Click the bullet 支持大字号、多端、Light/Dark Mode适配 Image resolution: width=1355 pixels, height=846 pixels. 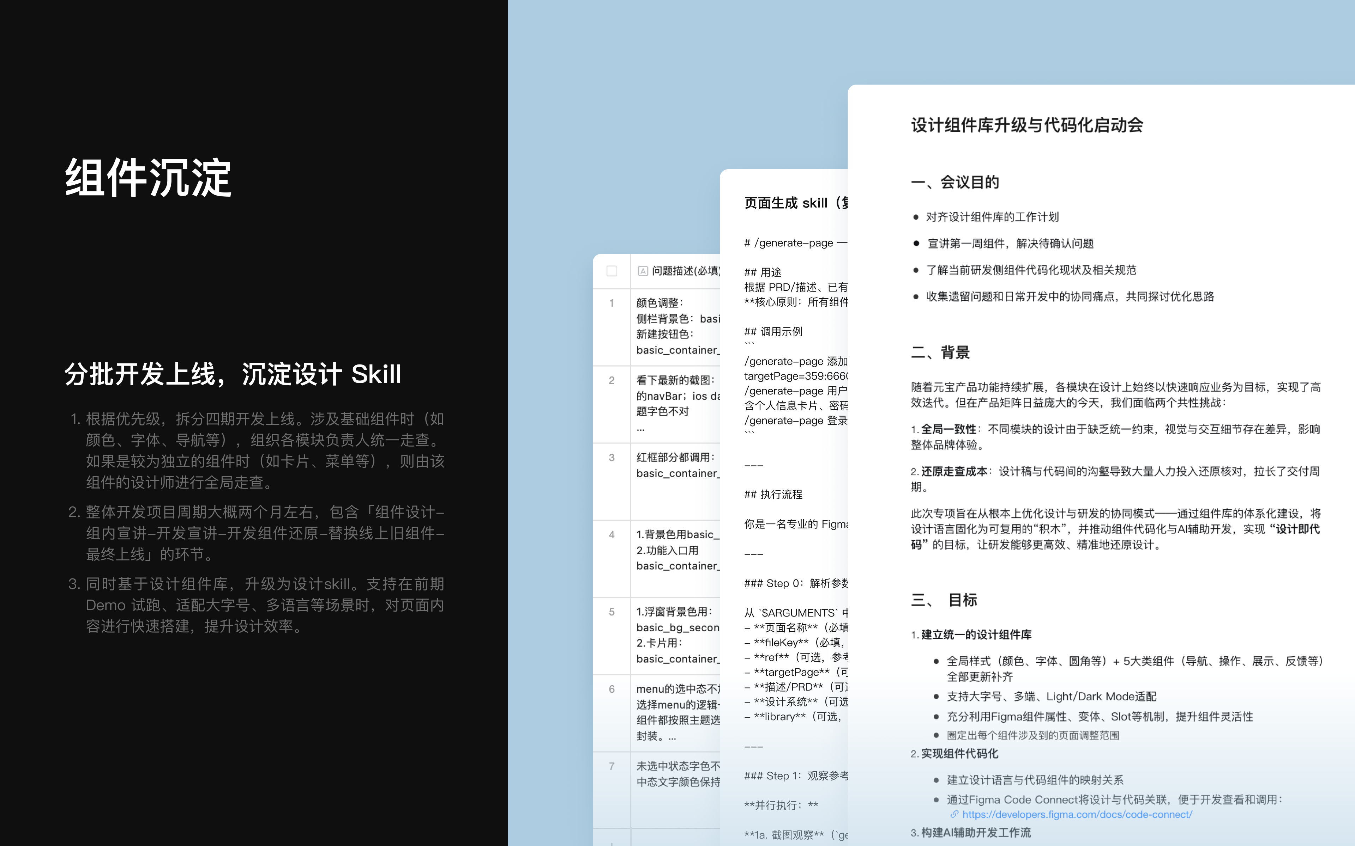click(1052, 697)
